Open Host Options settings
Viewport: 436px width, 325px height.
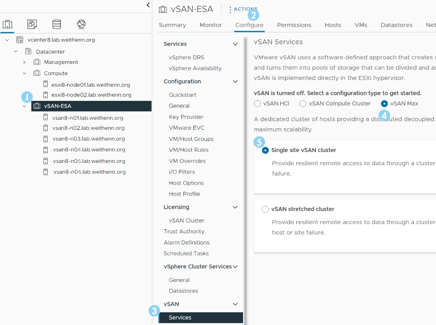click(186, 183)
